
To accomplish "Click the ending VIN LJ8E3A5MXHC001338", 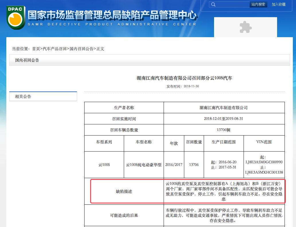I will tap(264, 172).
